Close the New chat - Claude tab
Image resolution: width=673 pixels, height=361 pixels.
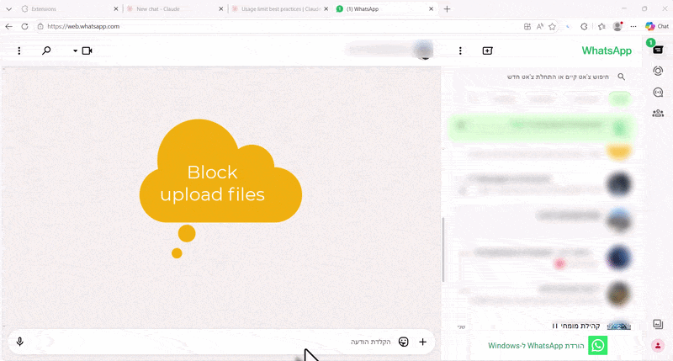pos(221,9)
